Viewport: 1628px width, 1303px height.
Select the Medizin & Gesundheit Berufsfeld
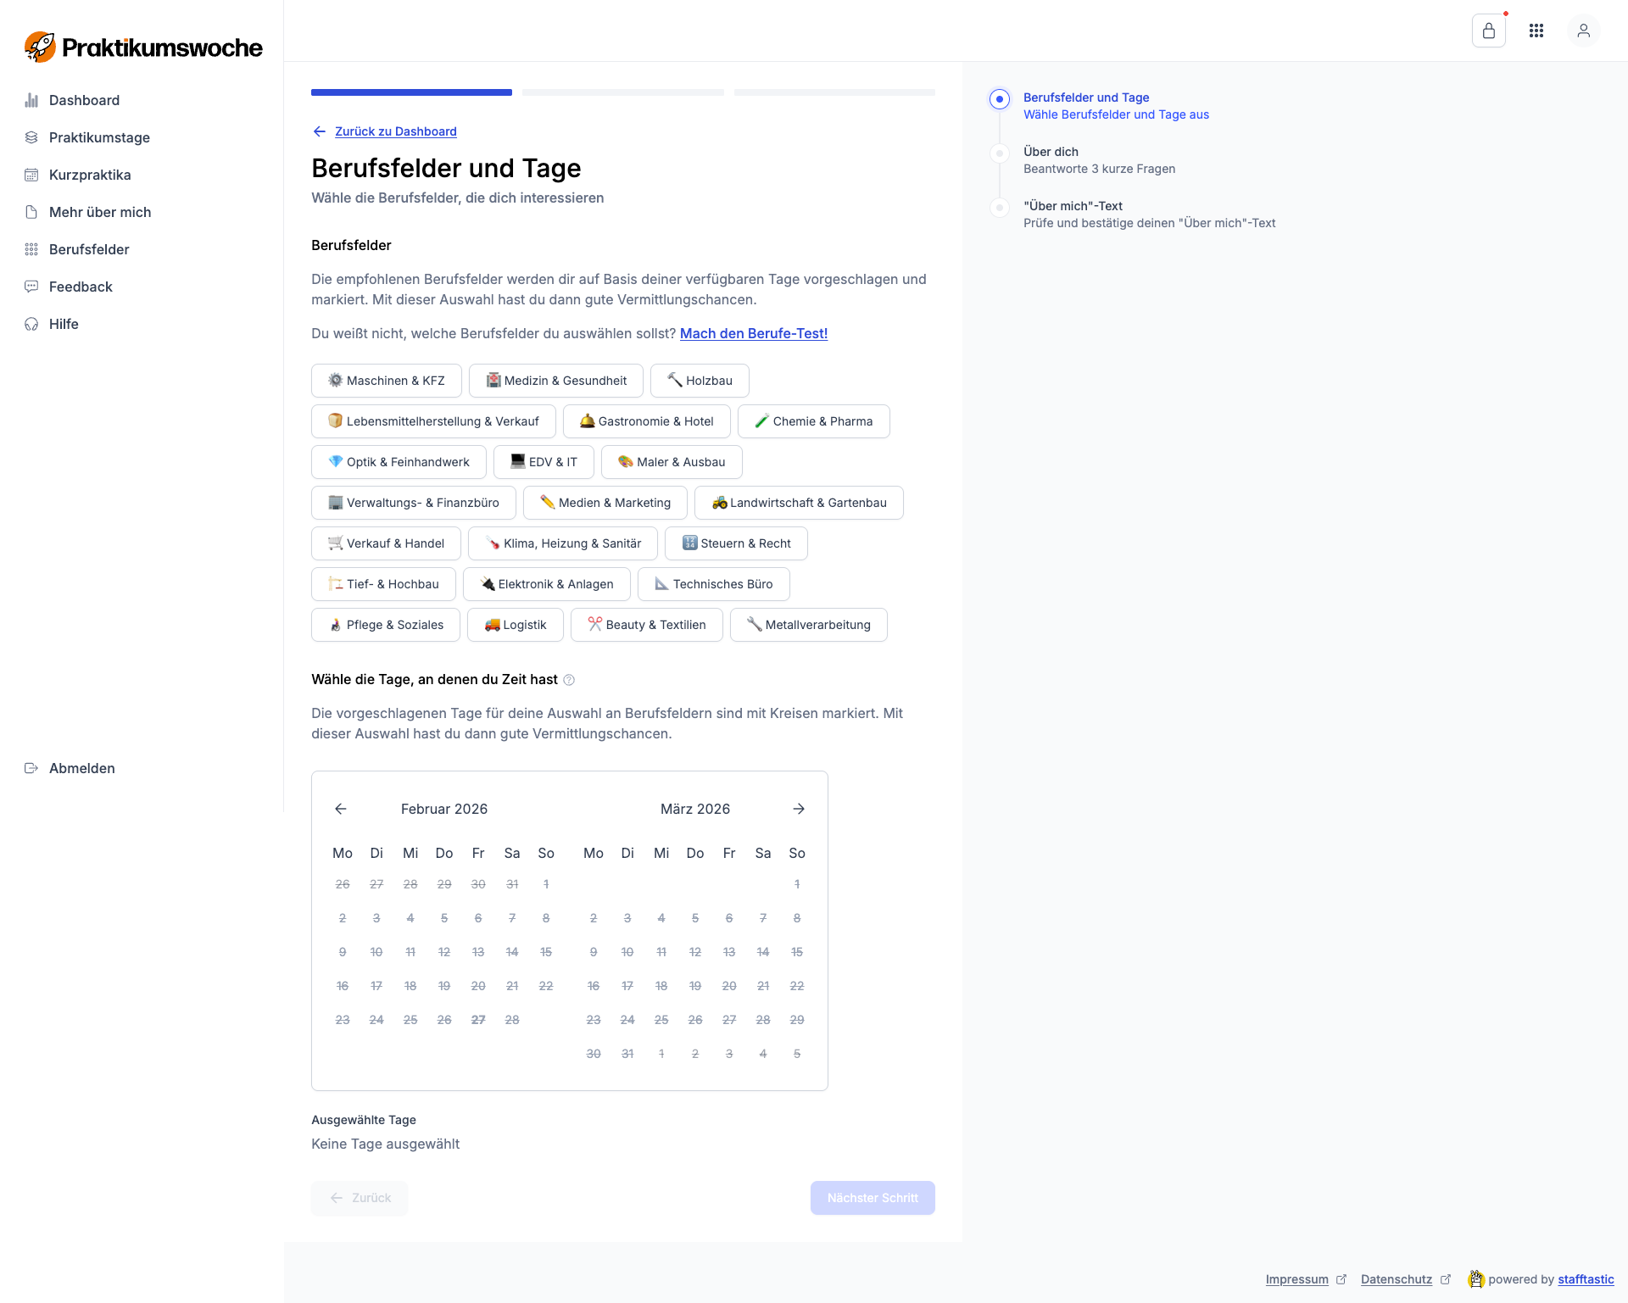(x=555, y=380)
